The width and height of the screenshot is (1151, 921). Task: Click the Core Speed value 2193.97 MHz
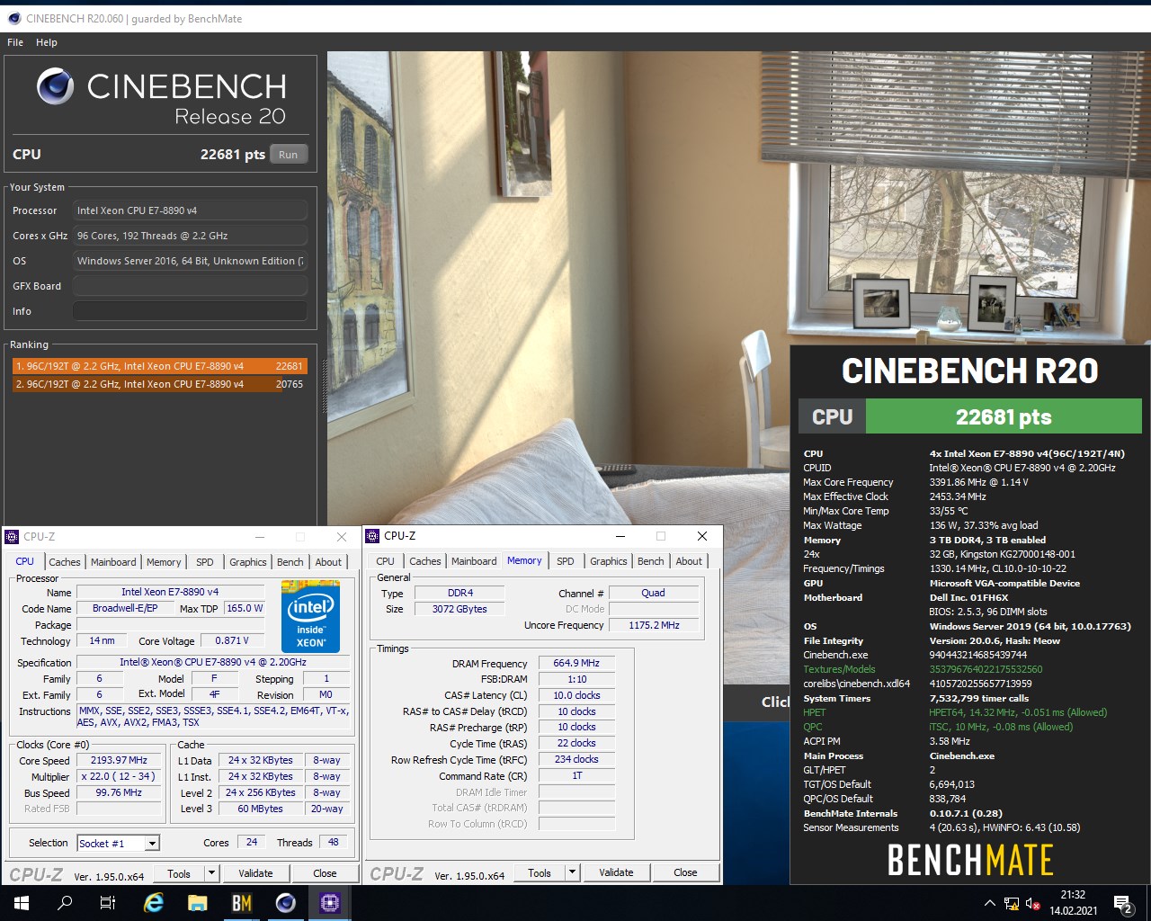click(119, 760)
